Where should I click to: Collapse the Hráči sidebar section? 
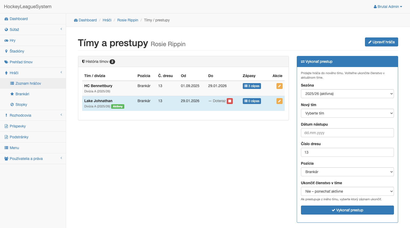tap(33, 73)
